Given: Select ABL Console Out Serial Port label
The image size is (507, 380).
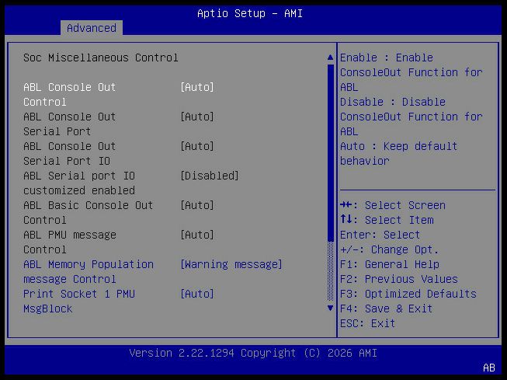Looking at the screenshot, I should tap(70, 124).
